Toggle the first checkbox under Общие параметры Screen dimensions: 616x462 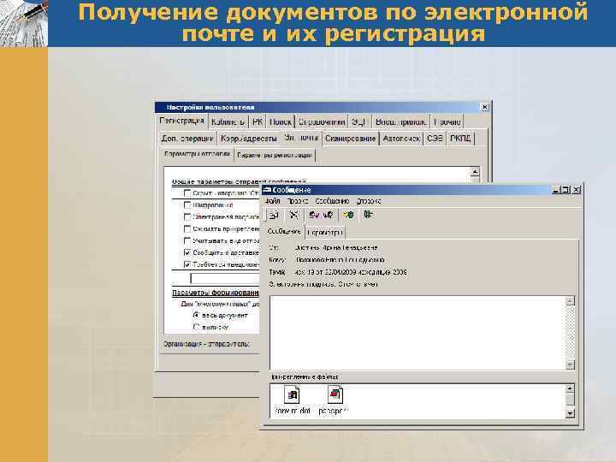[187, 192]
